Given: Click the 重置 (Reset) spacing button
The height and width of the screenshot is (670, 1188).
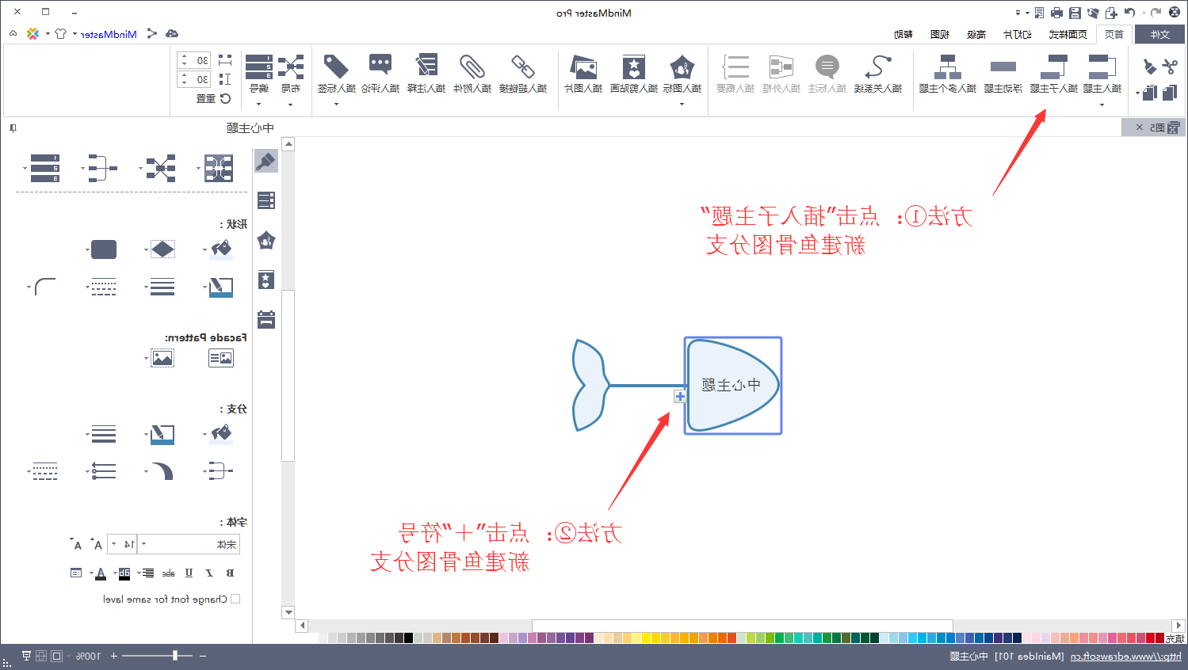Looking at the screenshot, I should (x=213, y=98).
